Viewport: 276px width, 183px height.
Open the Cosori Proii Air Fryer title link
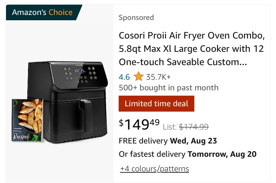pos(192,48)
